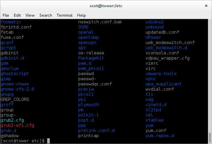Open the File menu

pyautogui.click(x=6, y=15)
